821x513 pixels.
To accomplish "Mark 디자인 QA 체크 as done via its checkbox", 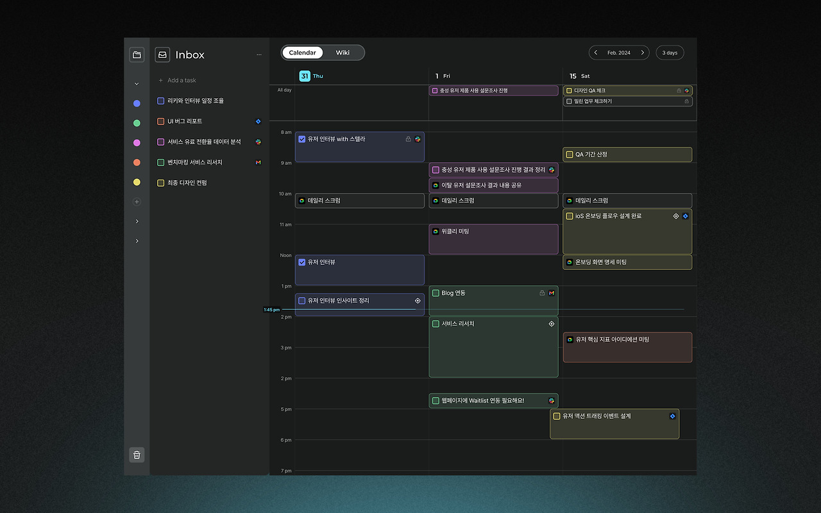I will [571, 90].
